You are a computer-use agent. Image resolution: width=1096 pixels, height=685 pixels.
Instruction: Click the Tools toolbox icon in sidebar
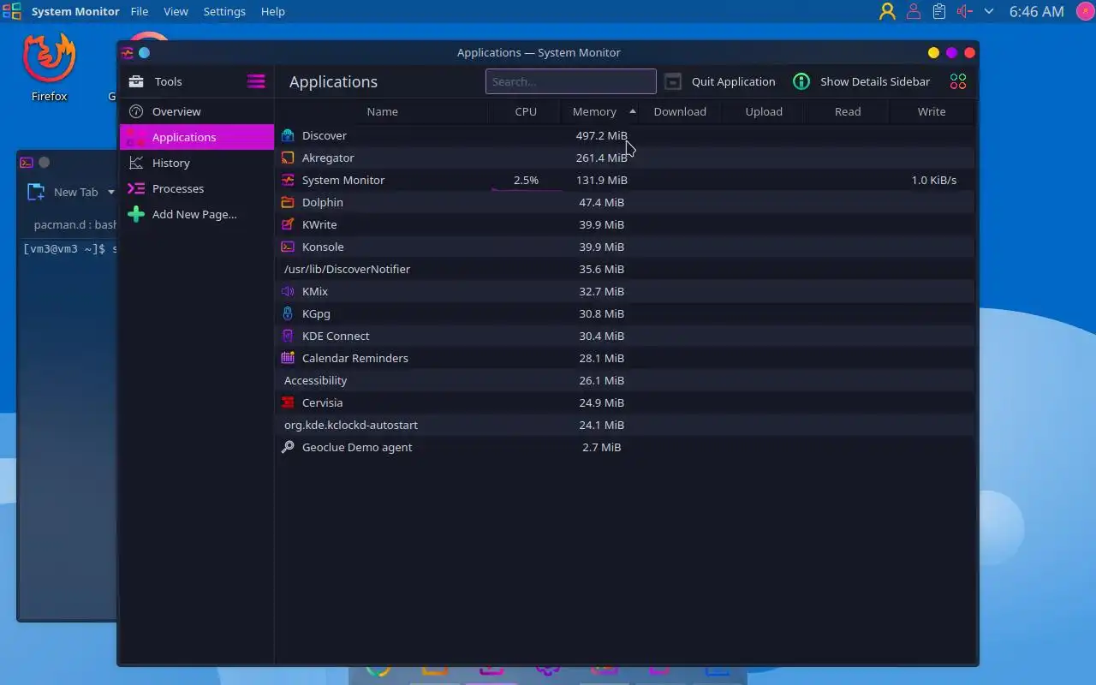click(136, 81)
